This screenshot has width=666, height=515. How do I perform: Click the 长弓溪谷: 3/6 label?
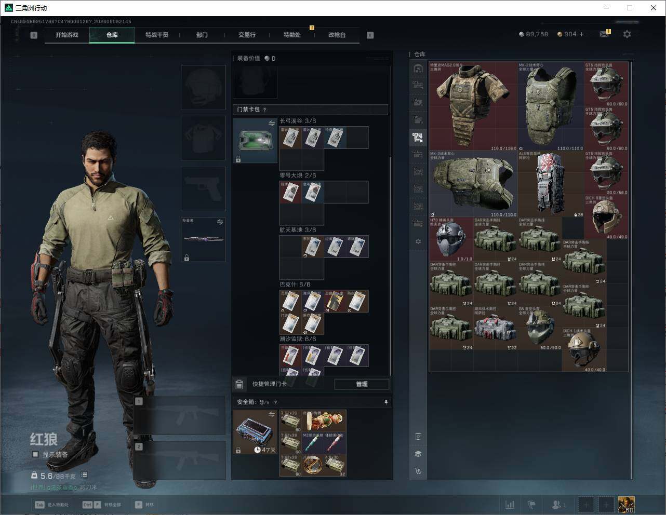pos(298,121)
